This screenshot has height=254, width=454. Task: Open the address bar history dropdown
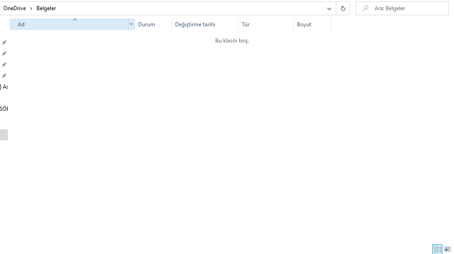pos(329,8)
